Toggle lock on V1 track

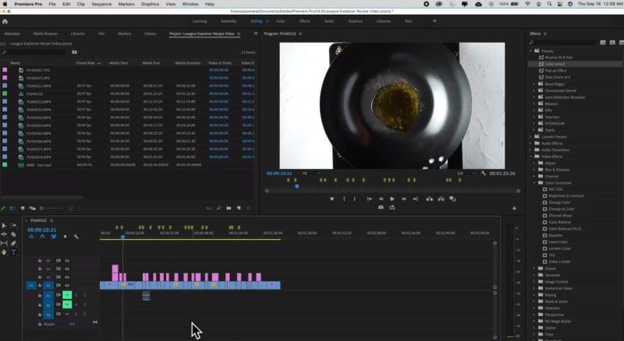point(40,286)
